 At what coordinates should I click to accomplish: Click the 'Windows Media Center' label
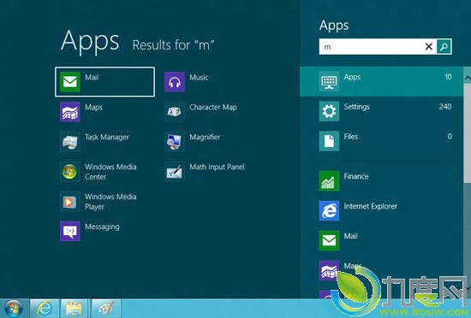point(110,172)
